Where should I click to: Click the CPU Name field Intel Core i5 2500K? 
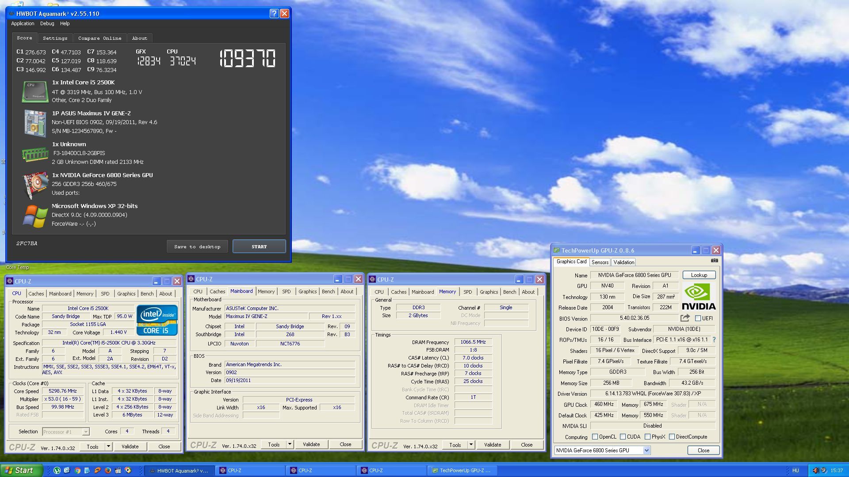click(88, 308)
